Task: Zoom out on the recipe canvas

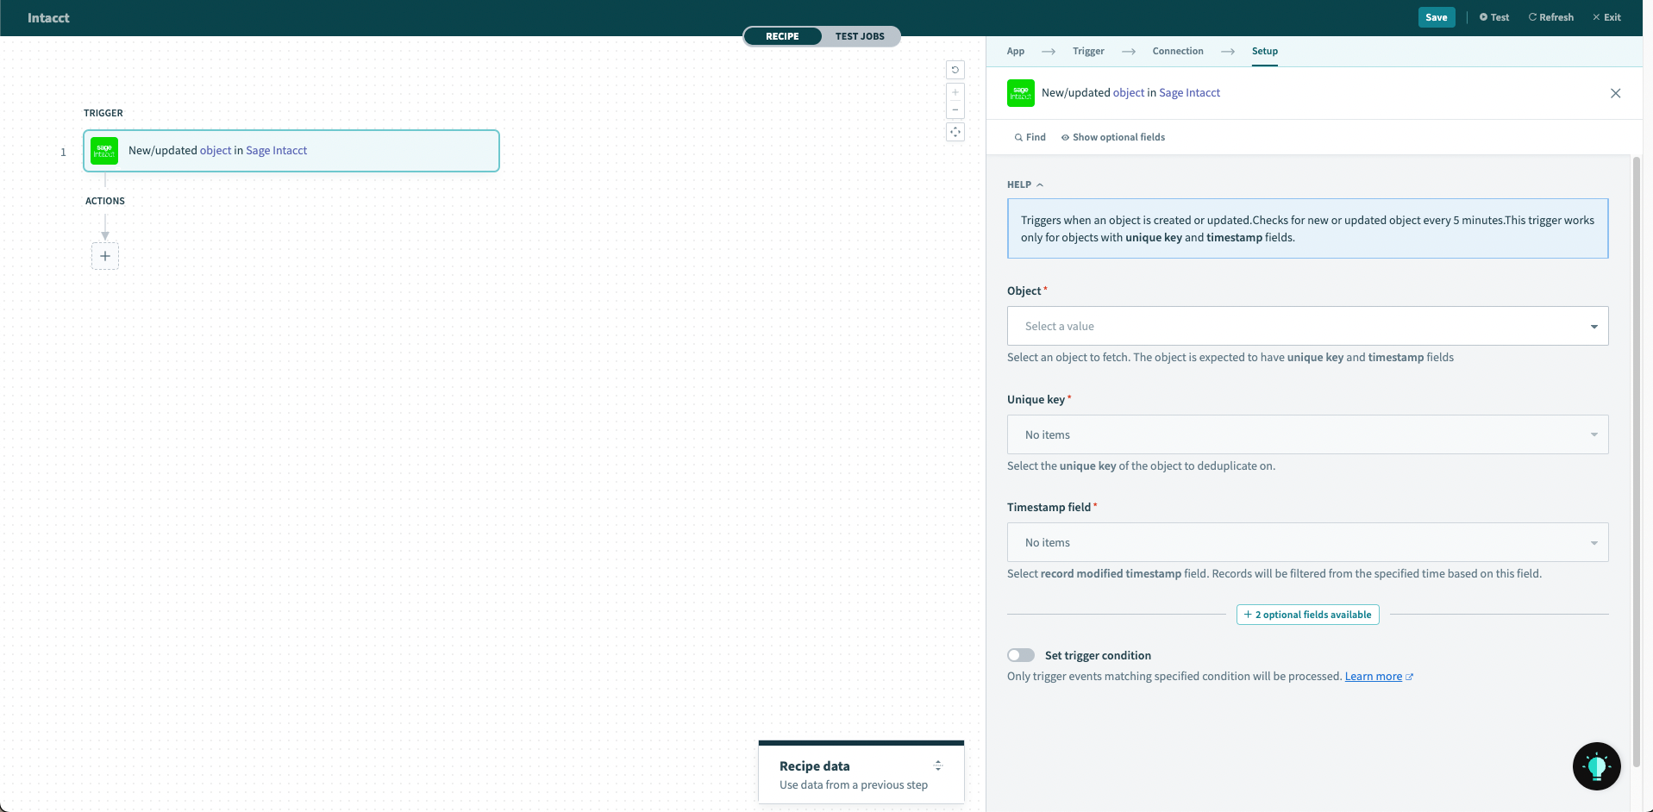Action: coord(955,109)
